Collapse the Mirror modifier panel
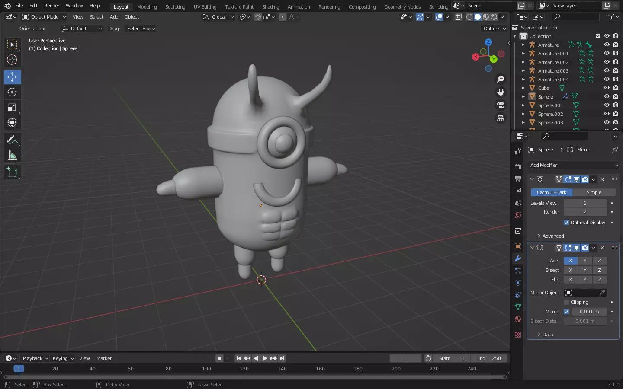 (532, 248)
